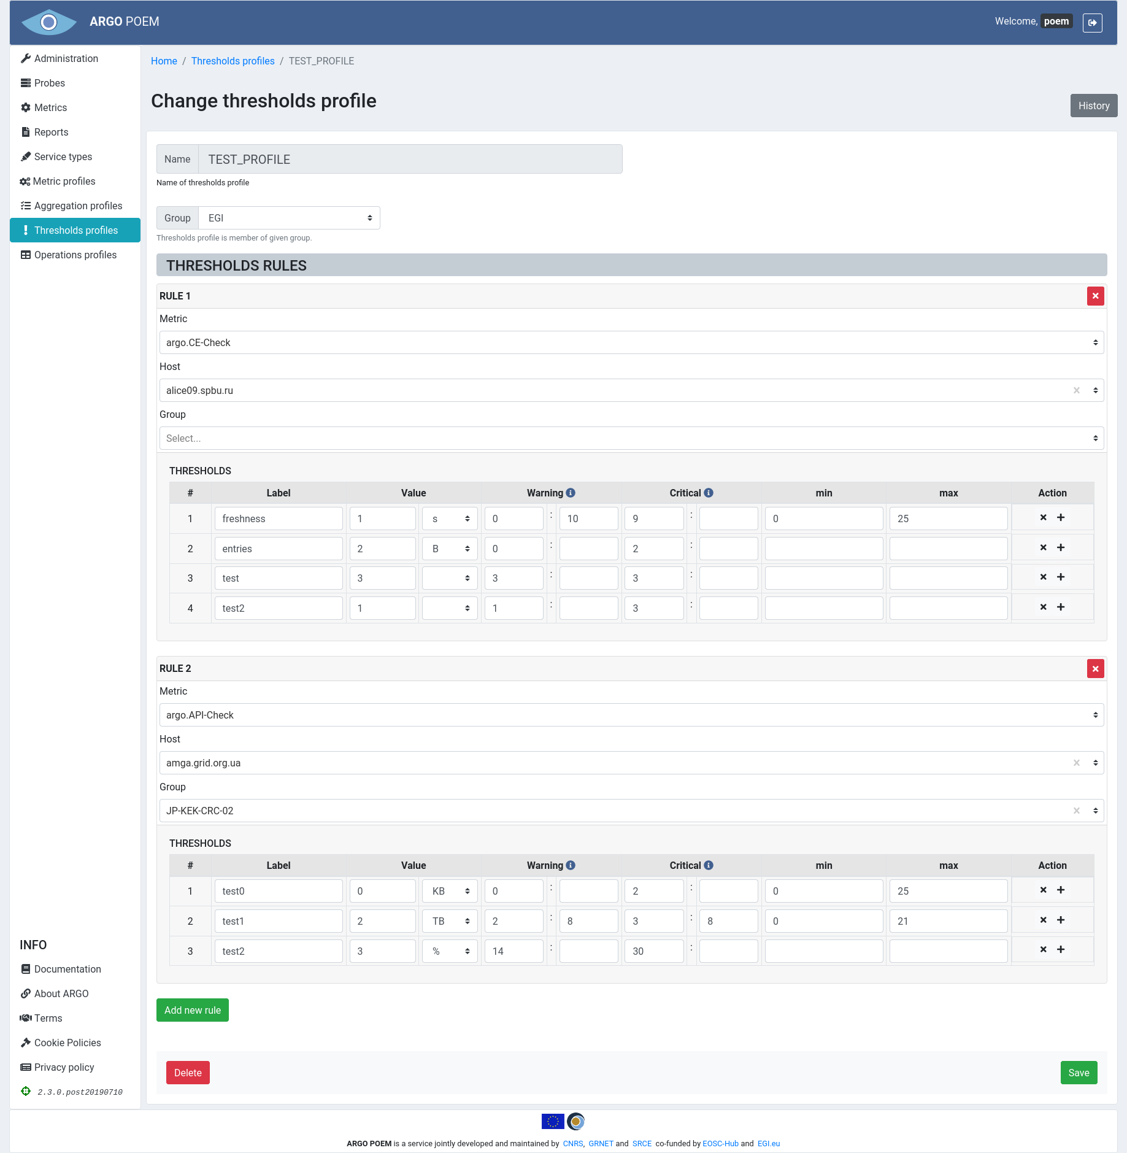The width and height of the screenshot is (1127, 1153).
Task: Open EOSC-Hub link in footer
Action: point(720,1143)
